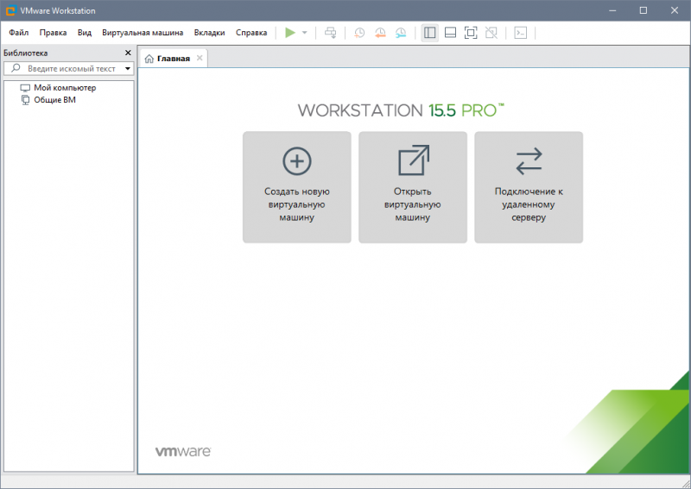The height and width of the screenshot is (489, 691).
Task: Open the power options dropdown arrow
Action: [305, 33]
